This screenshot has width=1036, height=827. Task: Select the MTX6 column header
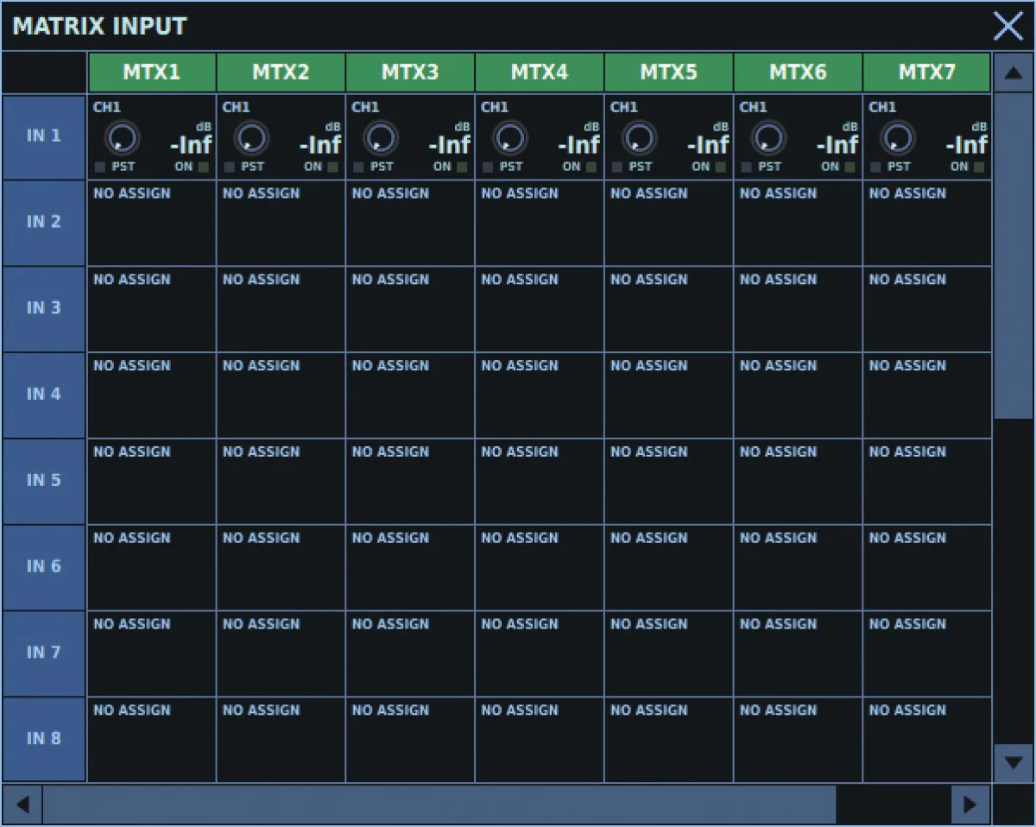[799, 73]
